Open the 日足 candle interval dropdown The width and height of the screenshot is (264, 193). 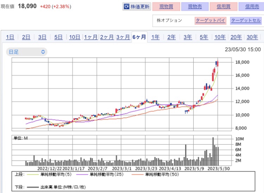click(x=27, y=52)
